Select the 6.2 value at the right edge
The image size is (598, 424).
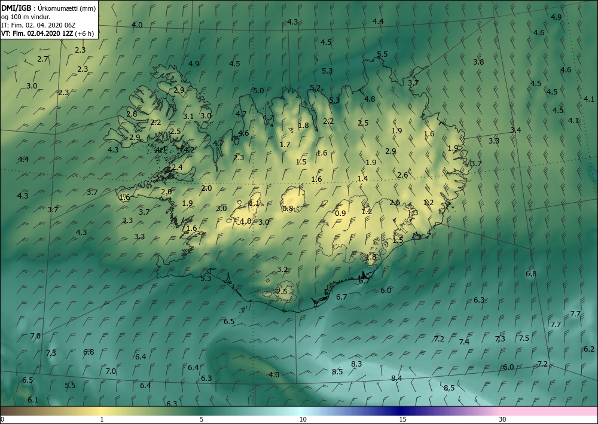click(589, 349)
